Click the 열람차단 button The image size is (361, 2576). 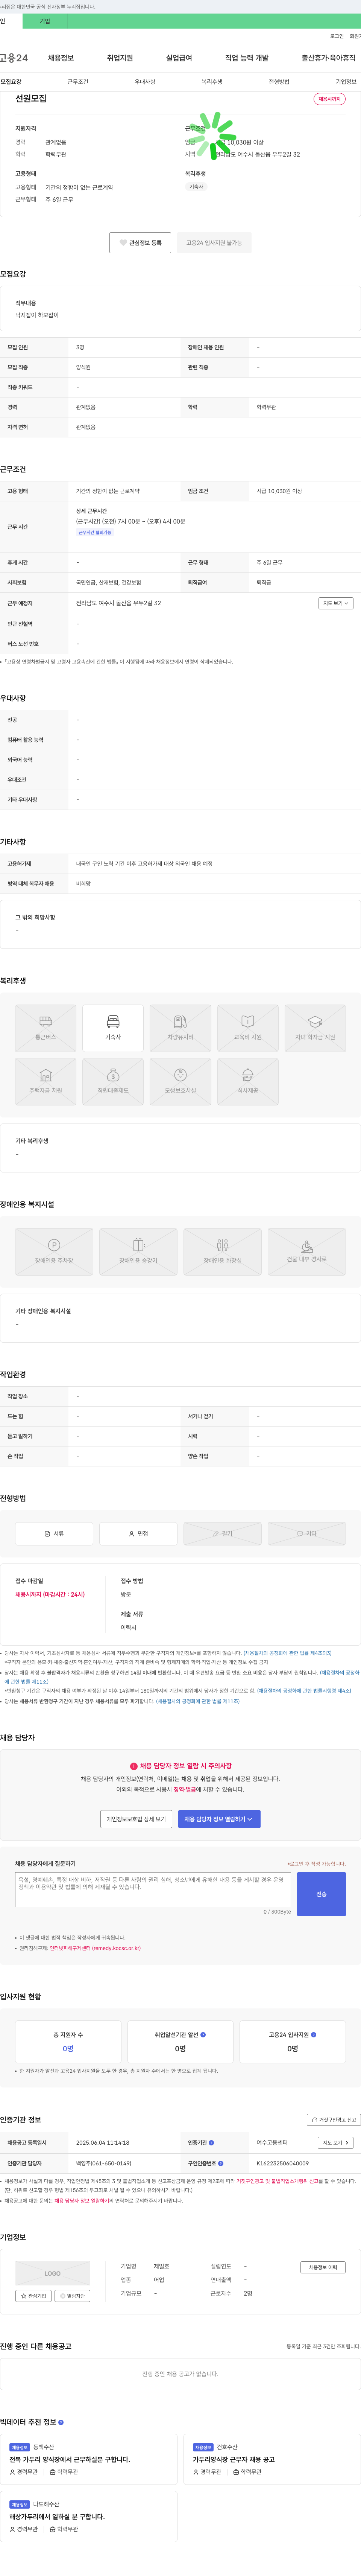coord(72,2296)
